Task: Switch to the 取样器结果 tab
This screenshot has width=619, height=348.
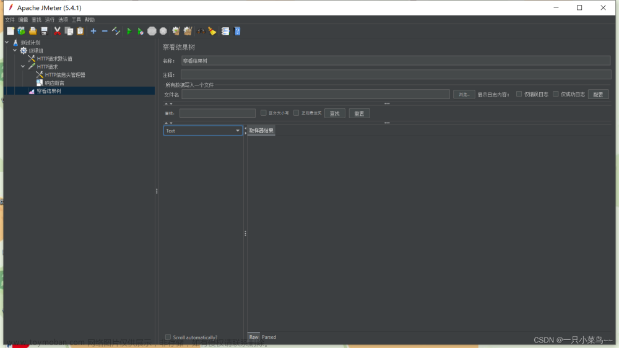Action: pos(261,131)
